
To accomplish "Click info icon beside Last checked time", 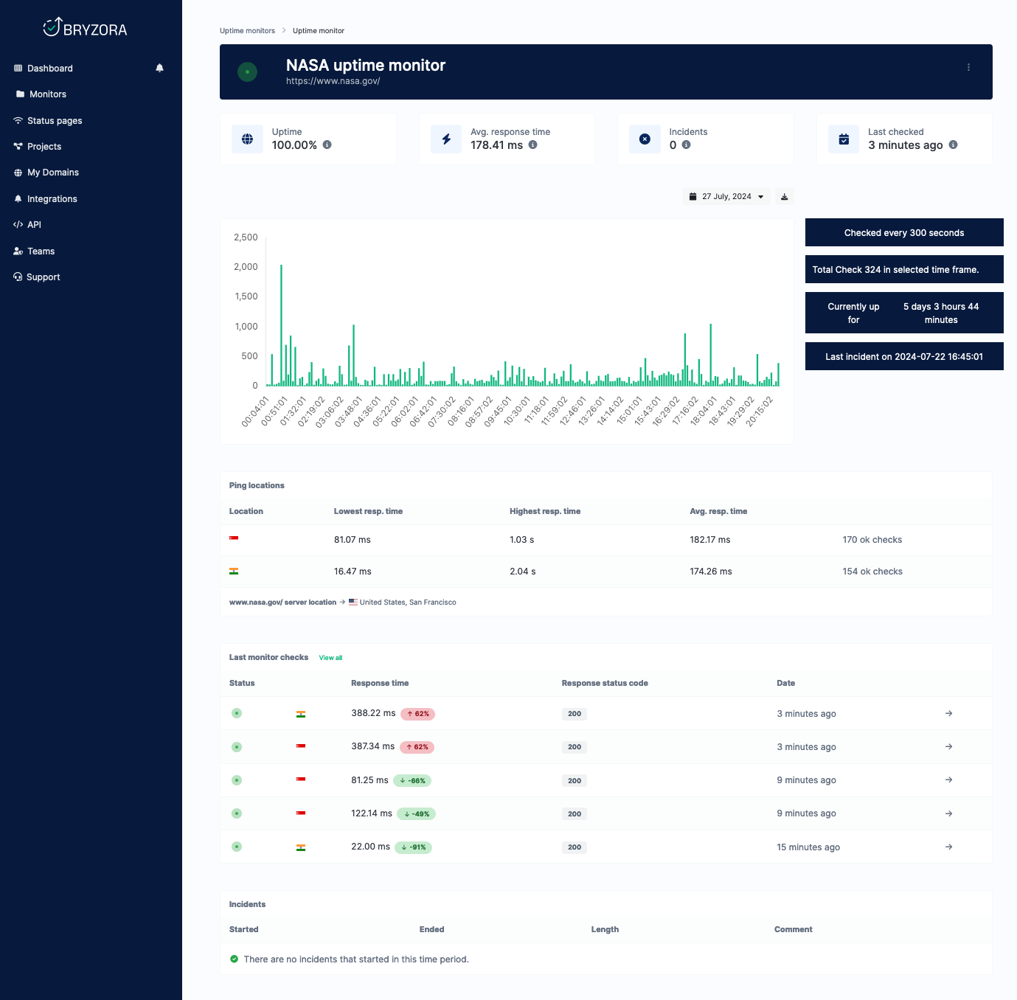I will tap(953, 145).
